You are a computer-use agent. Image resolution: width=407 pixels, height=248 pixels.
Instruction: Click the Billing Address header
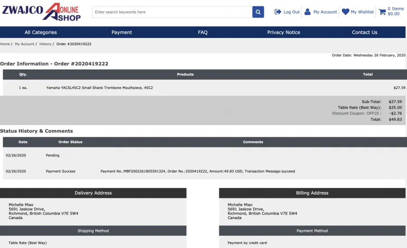click(312, 193)
